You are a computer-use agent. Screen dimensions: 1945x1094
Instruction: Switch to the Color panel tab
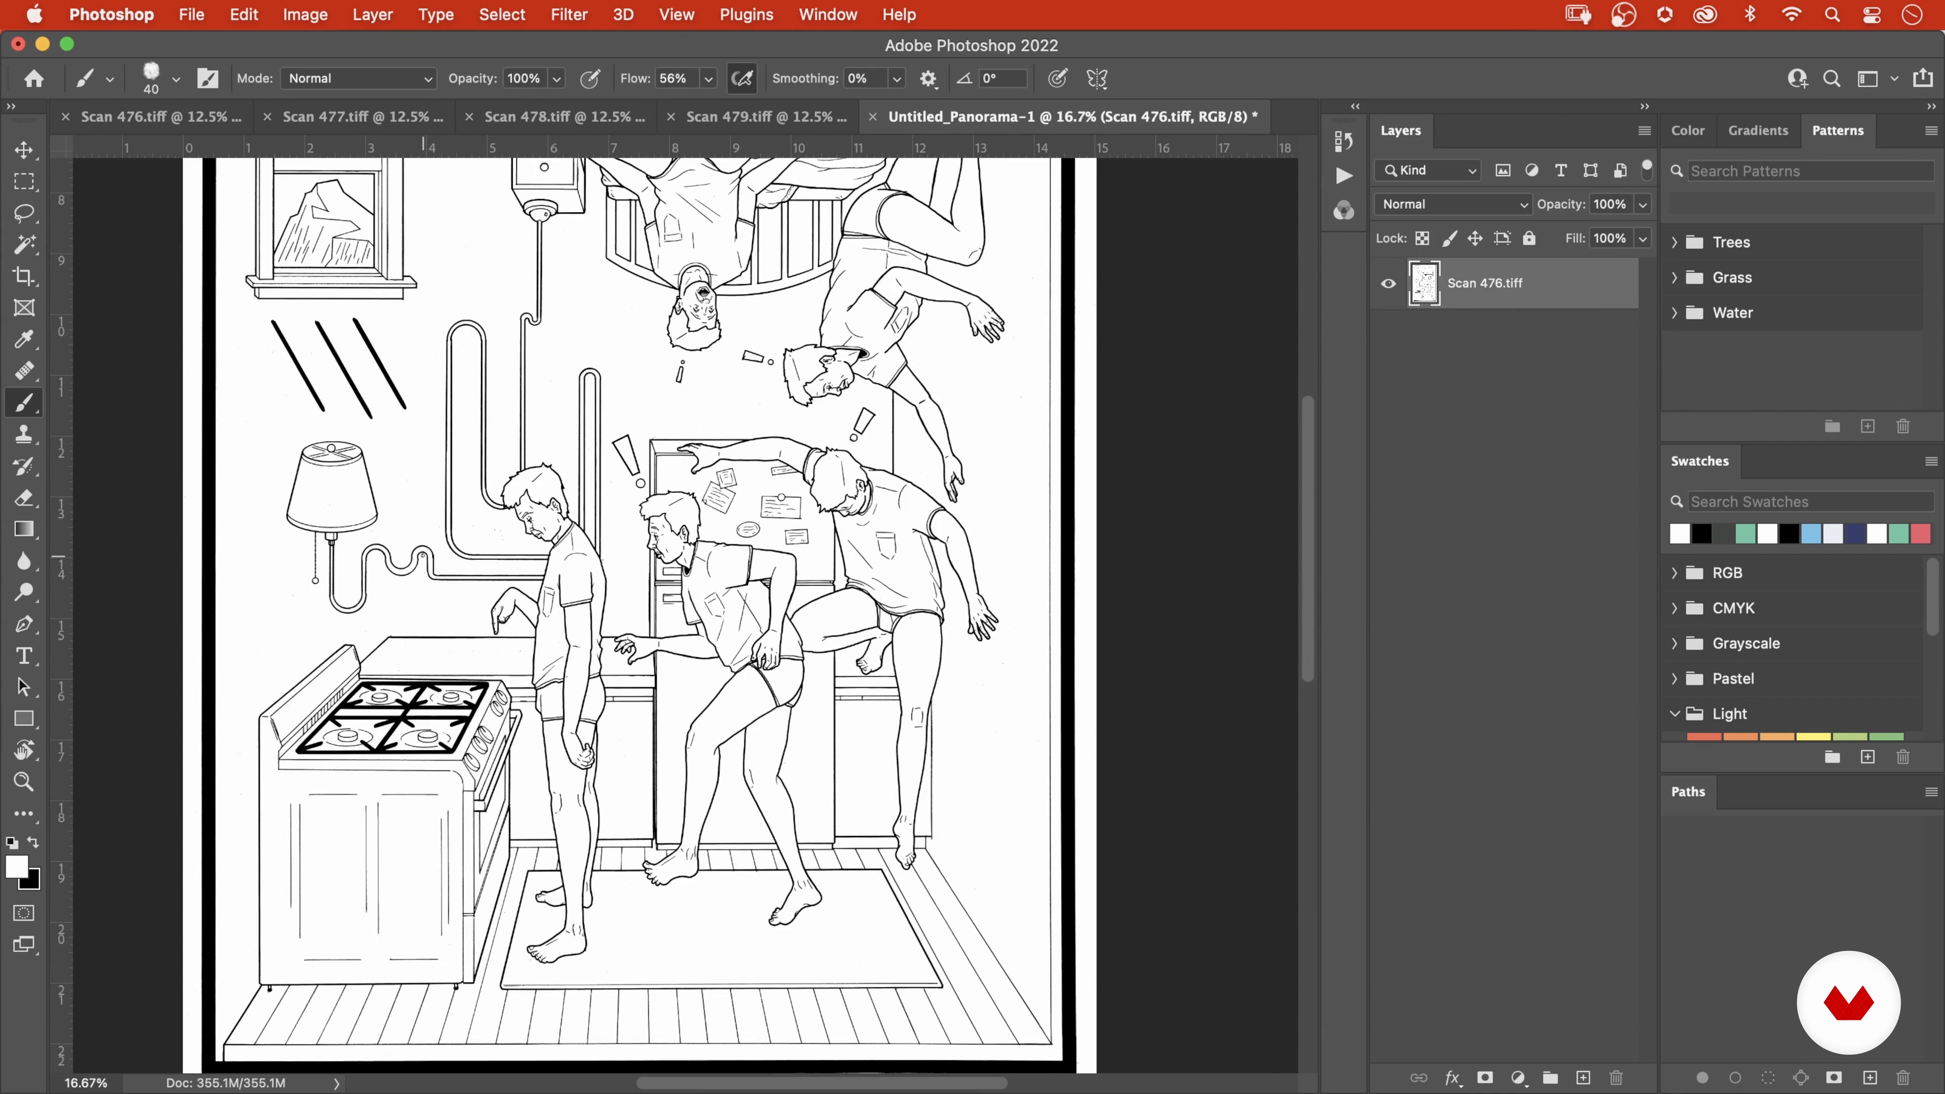(x=1688, y=131)
